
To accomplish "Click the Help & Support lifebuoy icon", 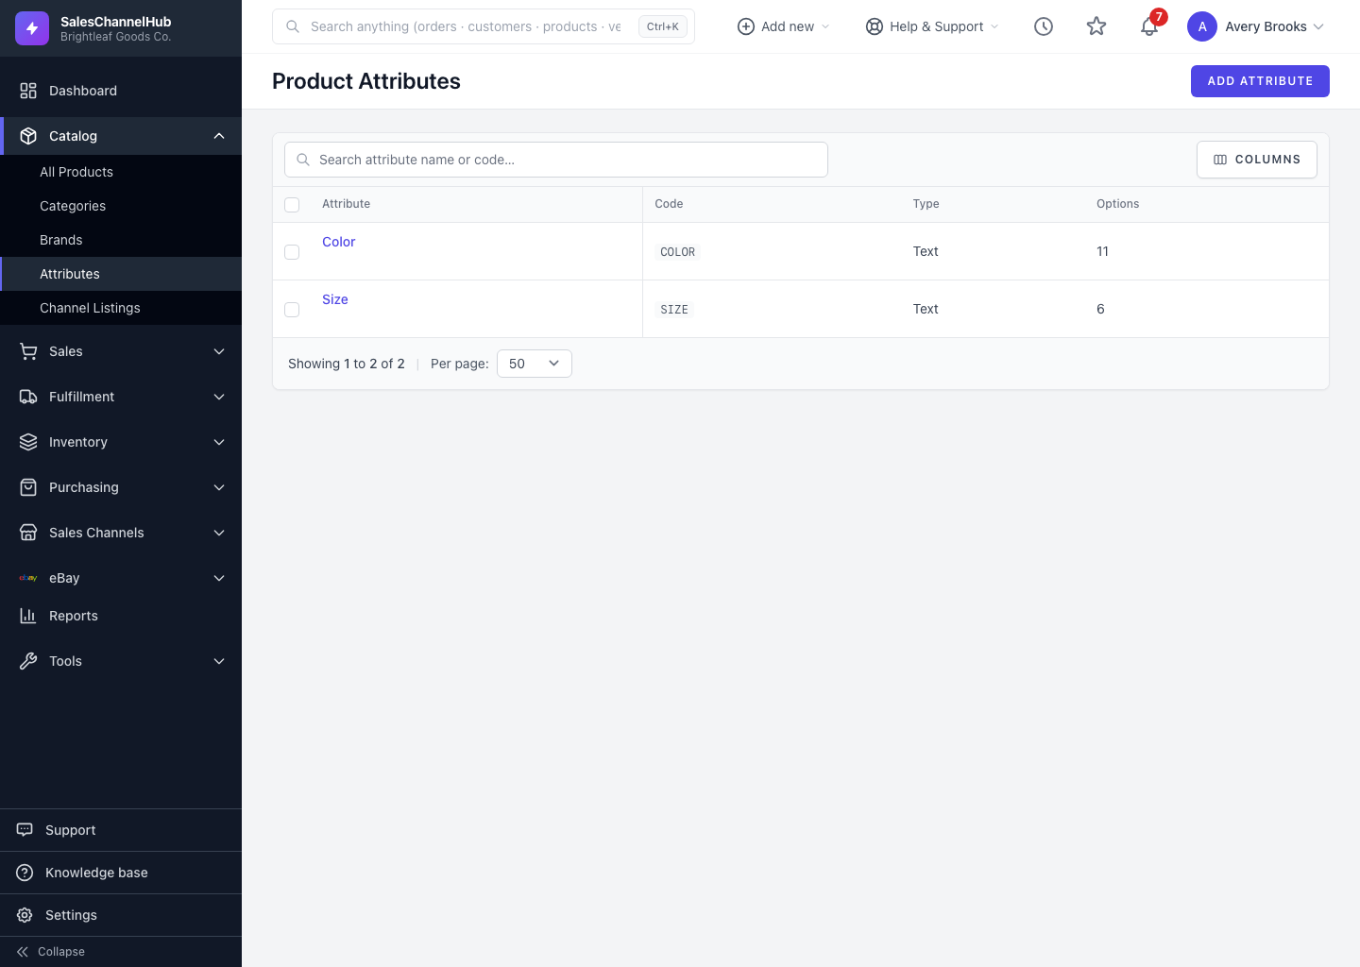I will tap(875, 26).
